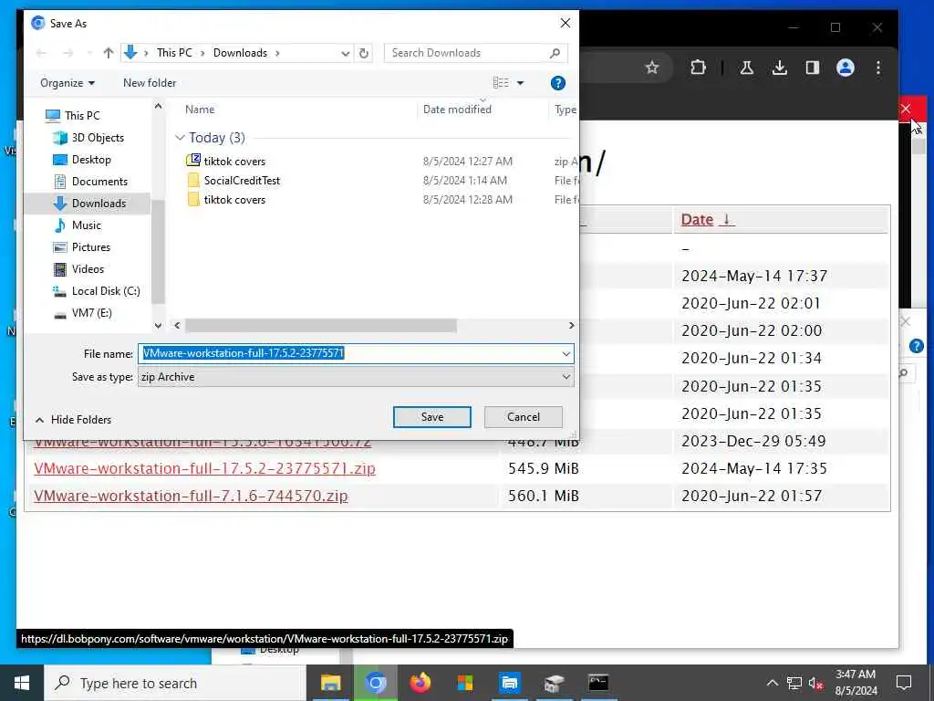Open Chrome profile avatar
Screen dimensions: 934x701
[846, 68]
